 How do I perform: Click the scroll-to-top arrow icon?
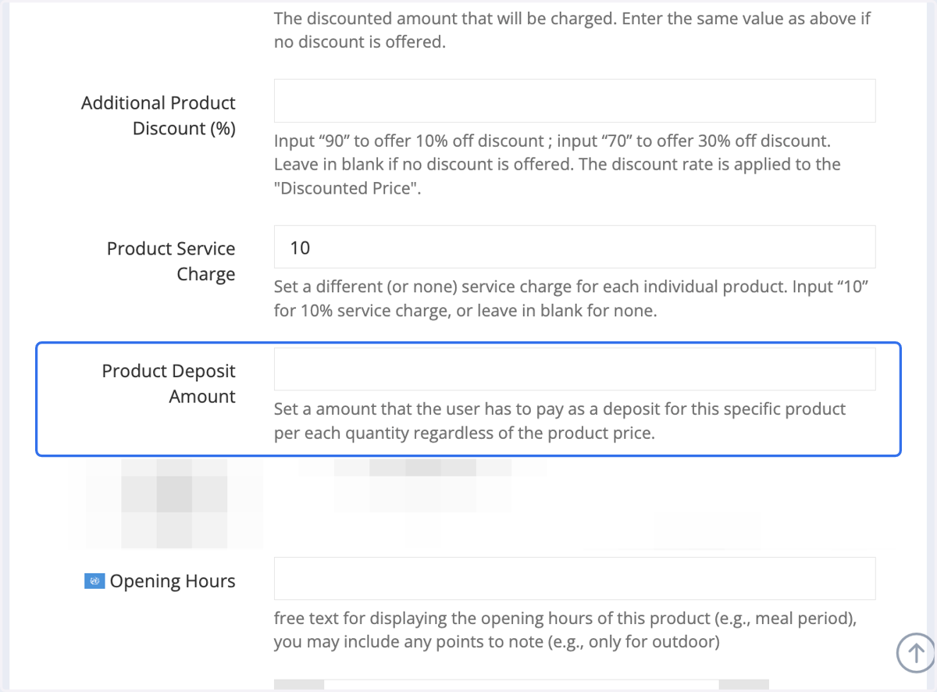pyautogui.click(x=916, y=652)
